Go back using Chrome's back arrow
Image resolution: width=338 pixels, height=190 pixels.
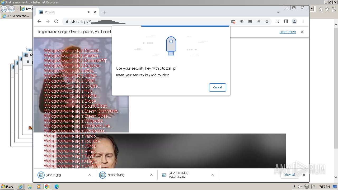tap(39, 21)
